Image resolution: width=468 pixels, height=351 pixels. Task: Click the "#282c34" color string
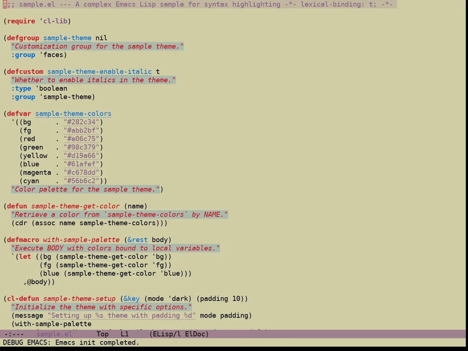82,122
